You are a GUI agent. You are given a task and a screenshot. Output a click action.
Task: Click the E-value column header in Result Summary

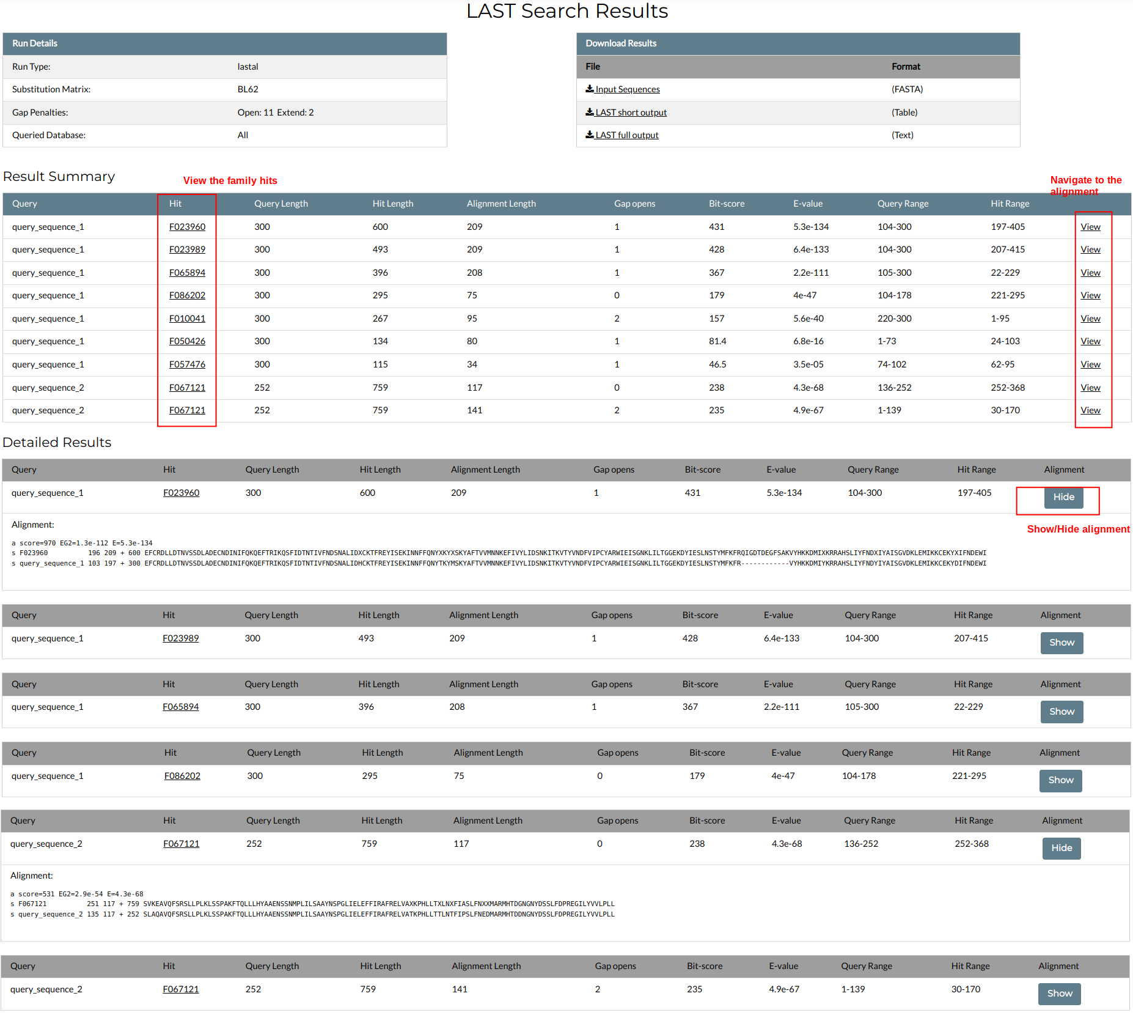tap(807, 204)
